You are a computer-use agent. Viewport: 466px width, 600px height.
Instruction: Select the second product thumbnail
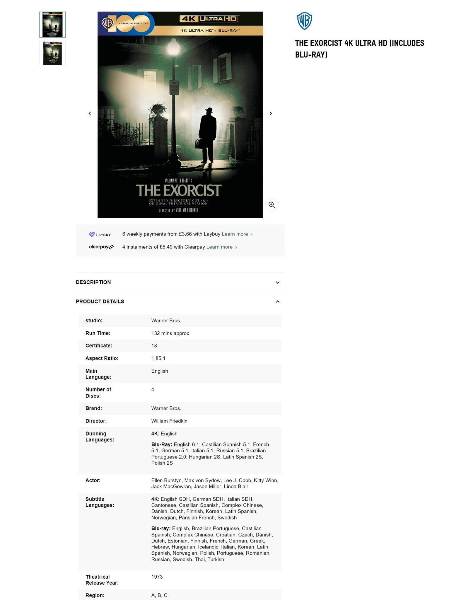pos(52,53)
